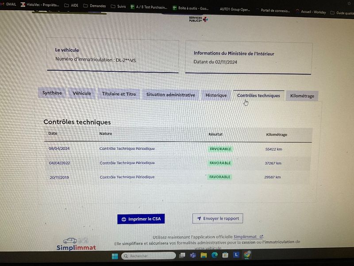Click the Nature column header

coord(106,134)
